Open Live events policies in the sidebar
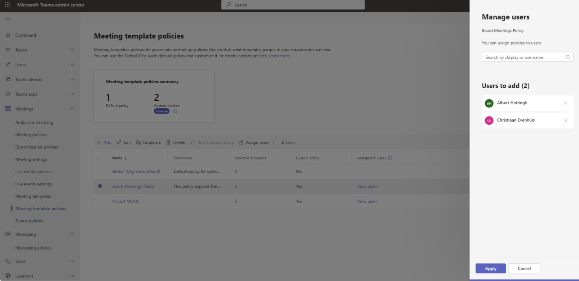 pyautogui.click(x=34, y=172)
